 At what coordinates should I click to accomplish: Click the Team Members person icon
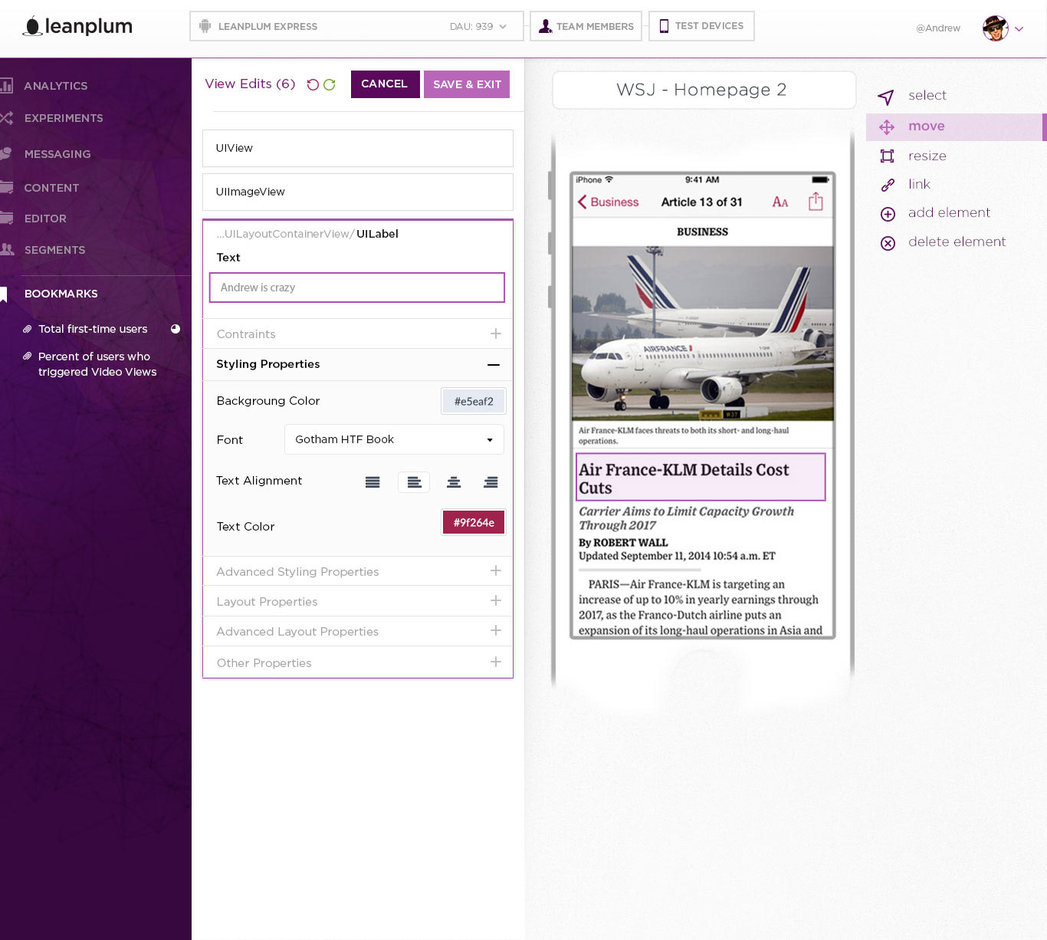pos(545,26)
